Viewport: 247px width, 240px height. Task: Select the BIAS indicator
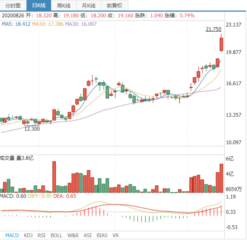(102, 236)
